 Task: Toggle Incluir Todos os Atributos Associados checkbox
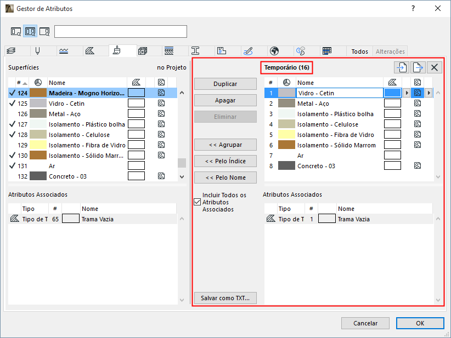[198, 202]
